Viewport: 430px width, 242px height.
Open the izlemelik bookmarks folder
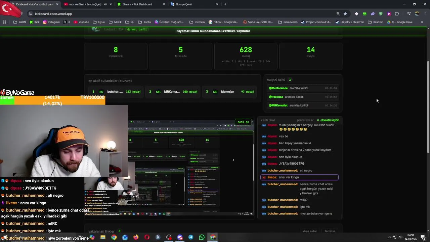pyautogui.click(x=197, y=22)
